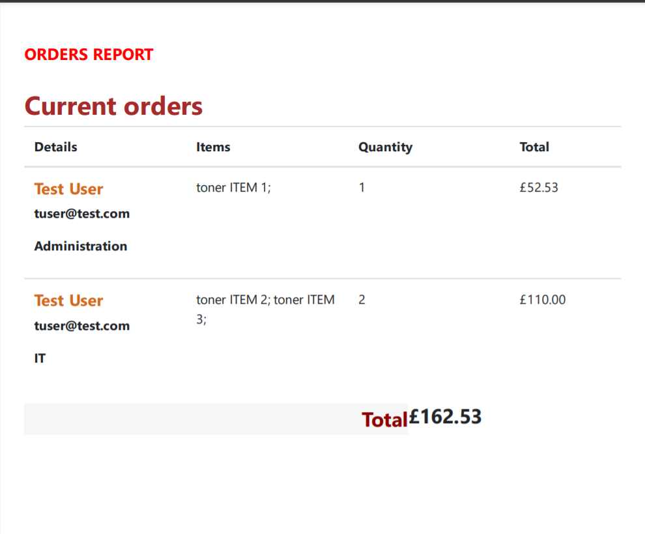Click the toner ITEM 2; toner ITEM 3 entry
This screenshot has width=645, height=534.
coord(265,309)
